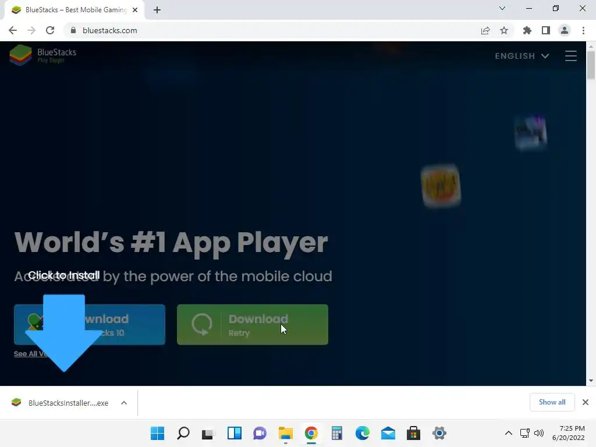Click the BlueStacks logo in header

pos(42,55)
